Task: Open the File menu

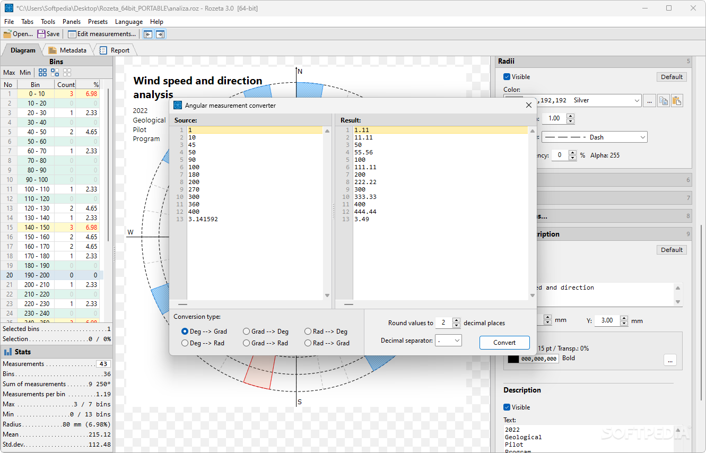Action: [x=9, y=22]
